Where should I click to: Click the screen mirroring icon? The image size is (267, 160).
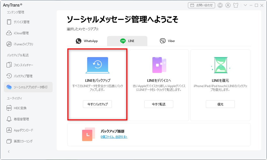[x=9, y=141]
